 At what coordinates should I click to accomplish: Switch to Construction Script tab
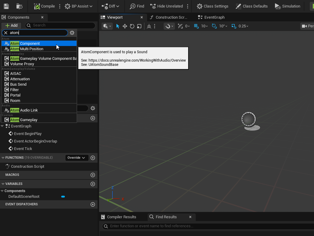[171, 17]
